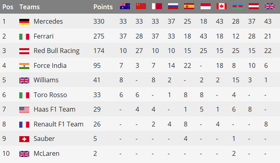280x163 pixels.
Task: Click the Monaco flag column header
Action: pos(205,6)
